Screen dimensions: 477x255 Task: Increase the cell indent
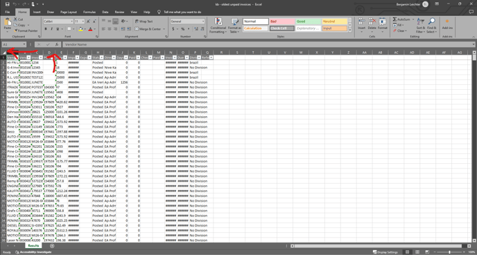[129, 29]
